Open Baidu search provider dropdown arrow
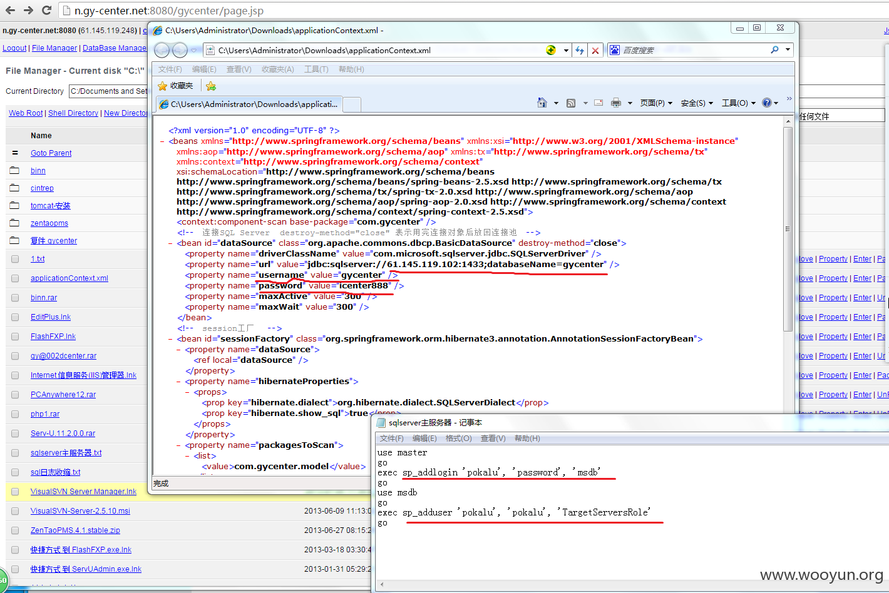This screenshot has height=593, width=889. pyautogui.click(x=788, y=50)
